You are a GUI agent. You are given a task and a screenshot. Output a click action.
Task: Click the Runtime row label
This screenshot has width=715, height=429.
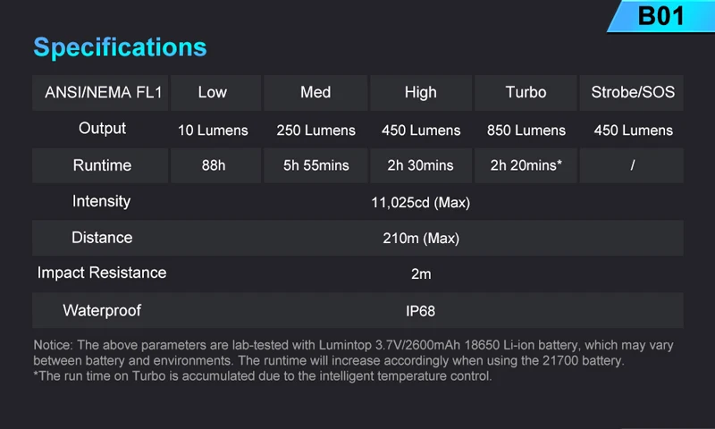pos(100,165)
